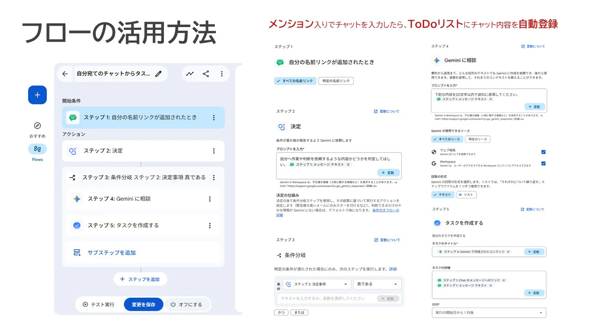This screenshot has width=598, height=336.
Task: Add 変数 in タスクのタイトル field
Action: 534,252
